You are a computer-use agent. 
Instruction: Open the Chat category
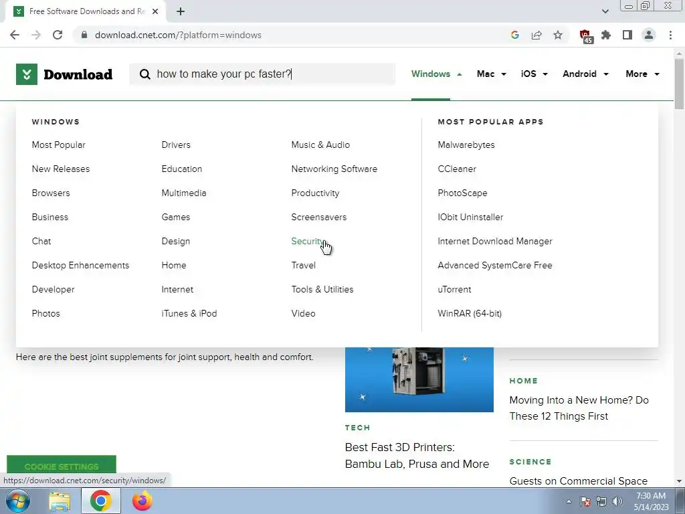tap(41, 241)
